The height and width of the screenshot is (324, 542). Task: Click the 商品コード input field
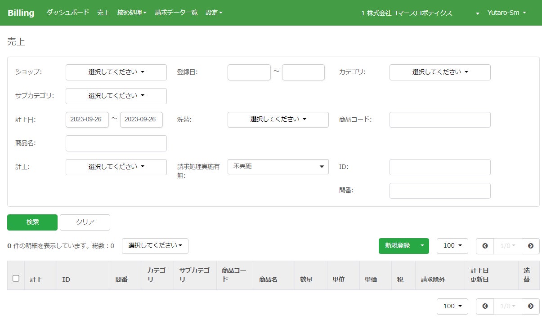[440, 120]
